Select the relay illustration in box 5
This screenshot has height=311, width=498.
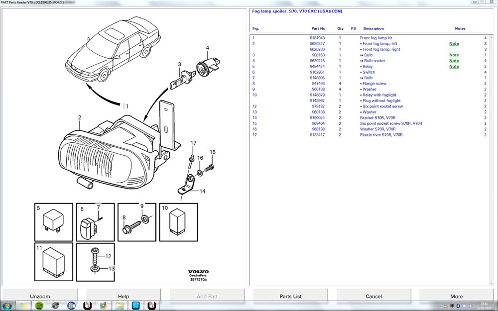53,220
